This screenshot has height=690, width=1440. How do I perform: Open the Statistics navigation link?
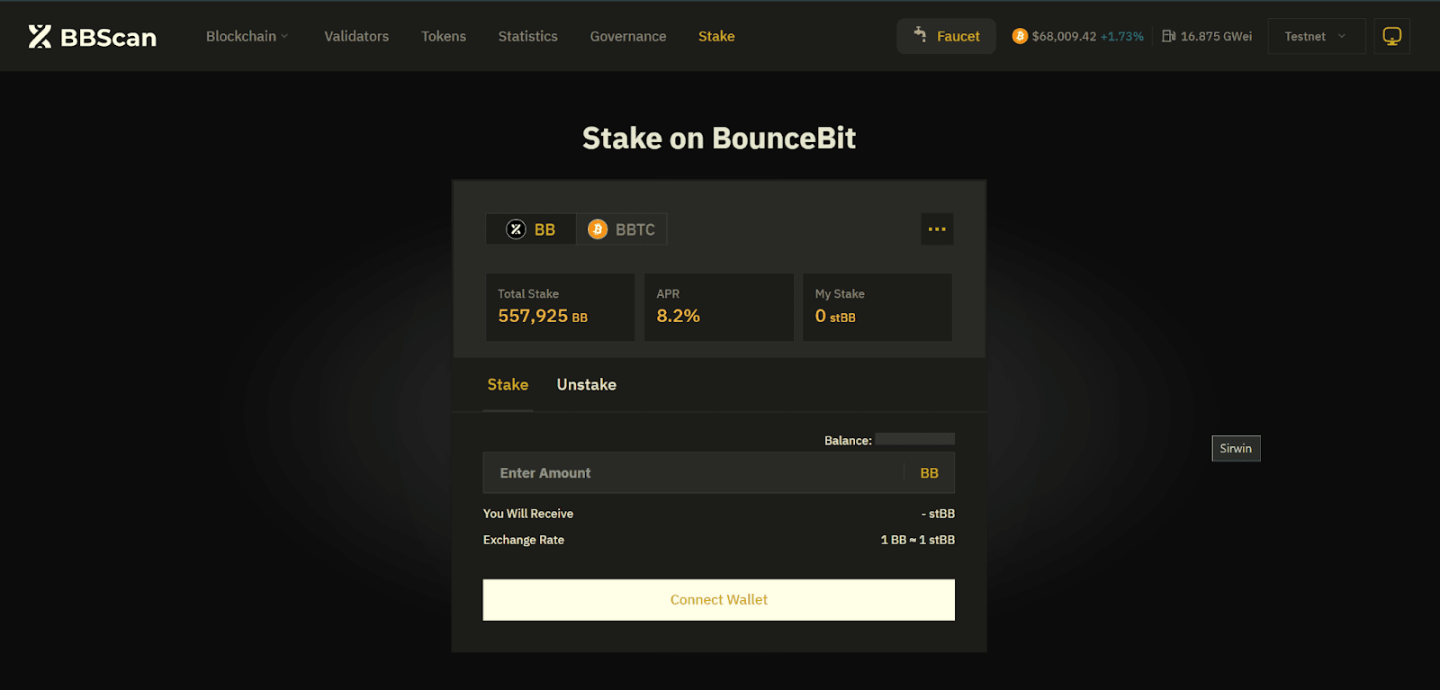[x=527, y=36]
